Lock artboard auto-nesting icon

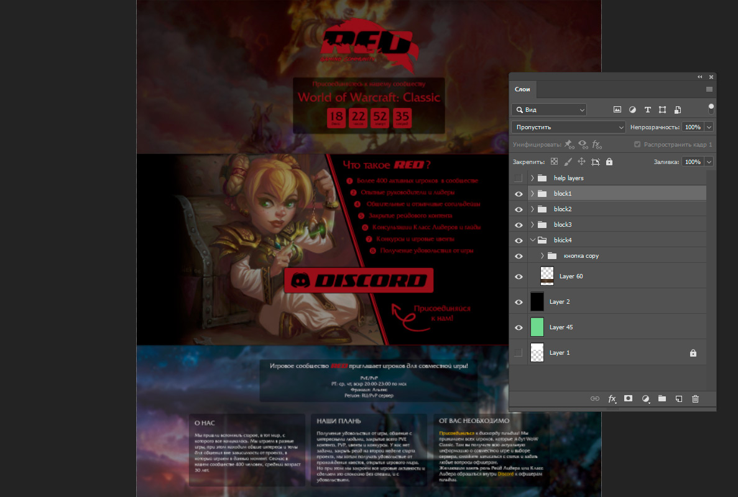[x=596, y=162]
